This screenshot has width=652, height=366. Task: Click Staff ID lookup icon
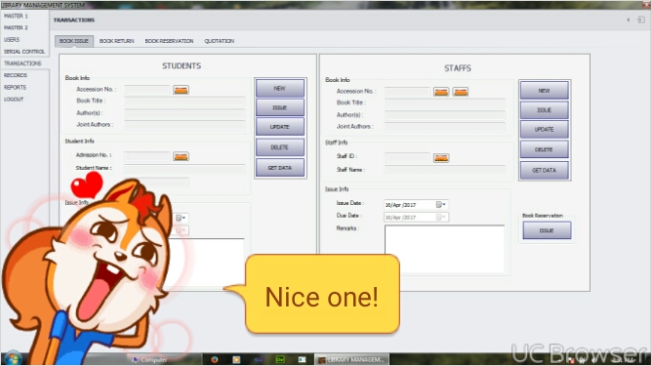click(x=441, y=158)
